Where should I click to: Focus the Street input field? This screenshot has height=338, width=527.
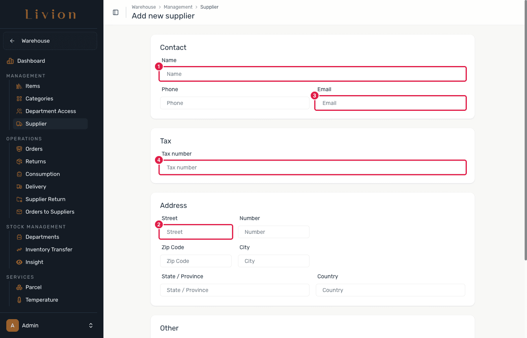(x=196, y=232)
